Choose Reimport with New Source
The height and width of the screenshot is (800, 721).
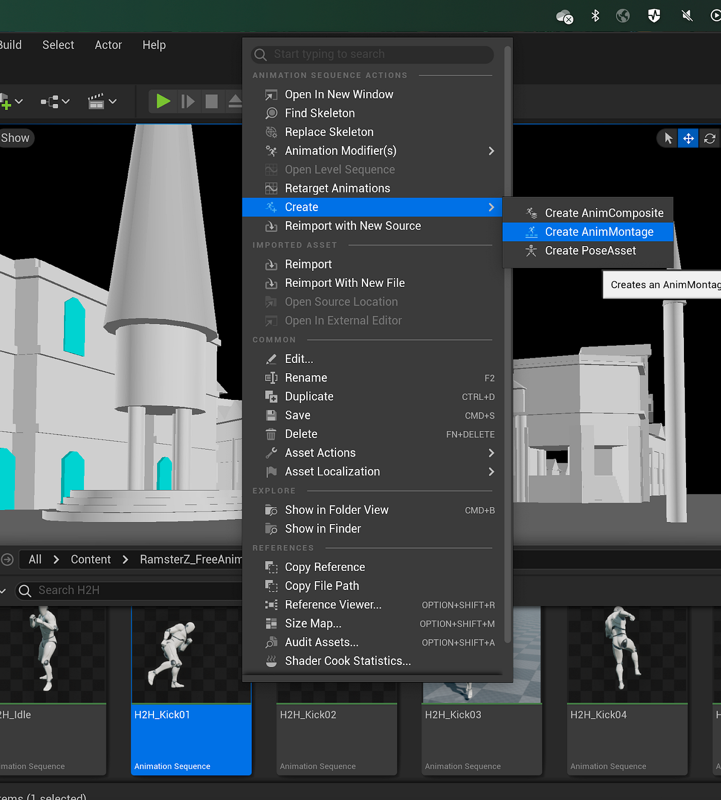pos(372,226)
